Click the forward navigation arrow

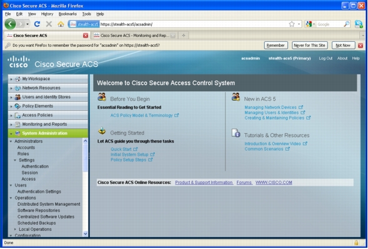(x=21, y=24)
